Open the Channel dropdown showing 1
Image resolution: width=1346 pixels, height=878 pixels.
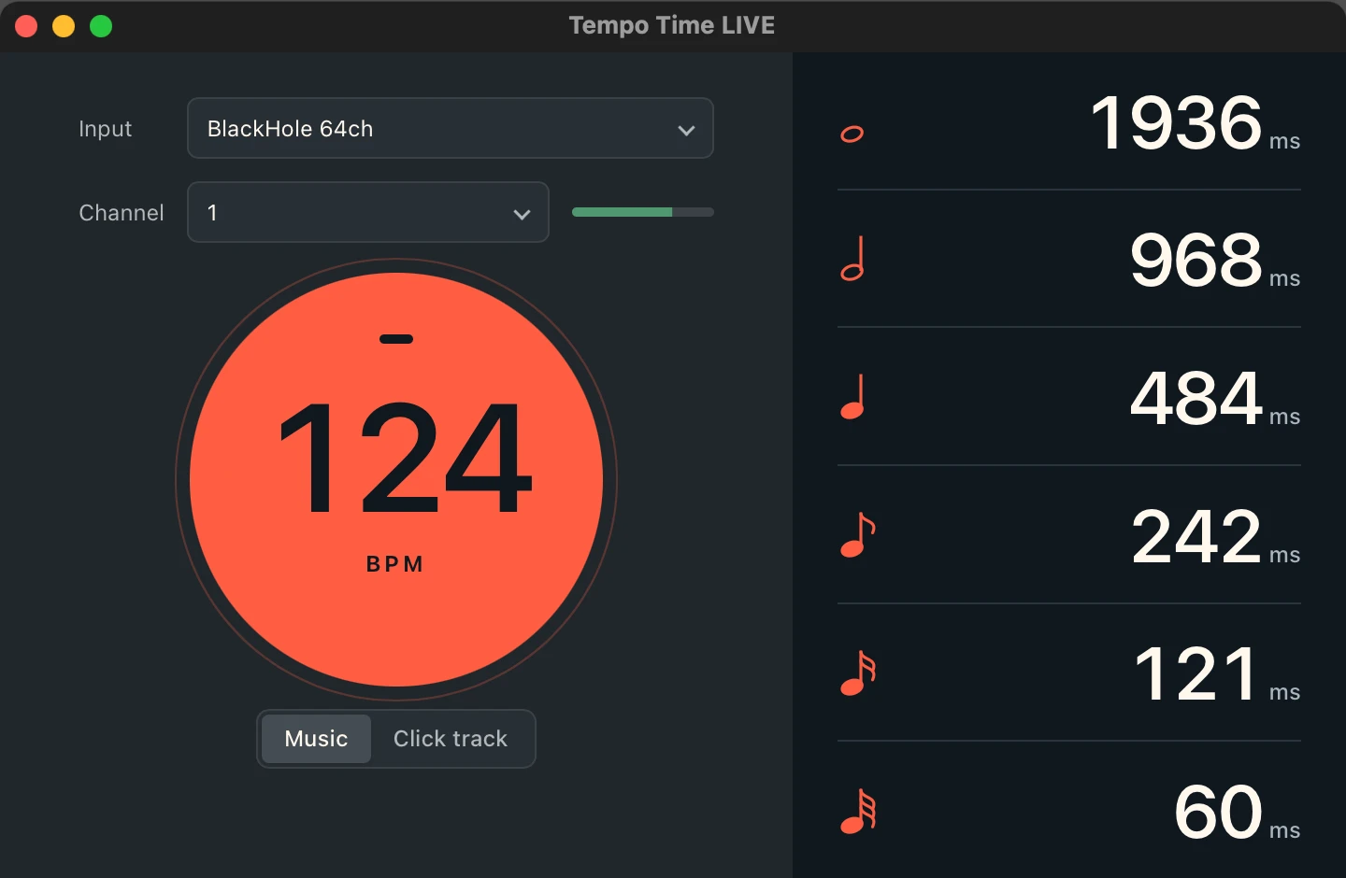(x=368, y=212)
